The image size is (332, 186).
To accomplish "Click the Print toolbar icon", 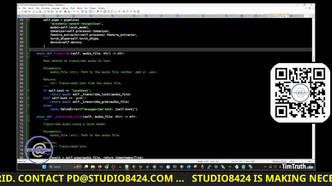I will click(40, 11).
